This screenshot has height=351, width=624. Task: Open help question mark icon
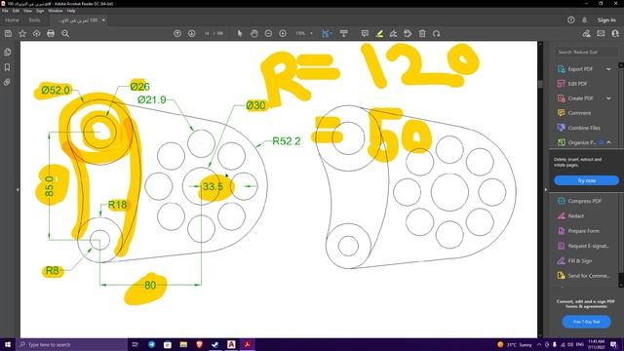click(571, 19)
